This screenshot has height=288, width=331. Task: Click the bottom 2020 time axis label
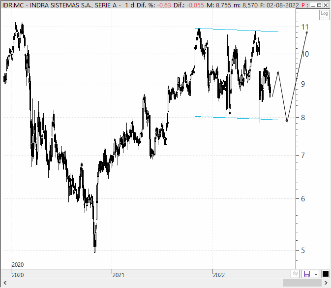18,275
